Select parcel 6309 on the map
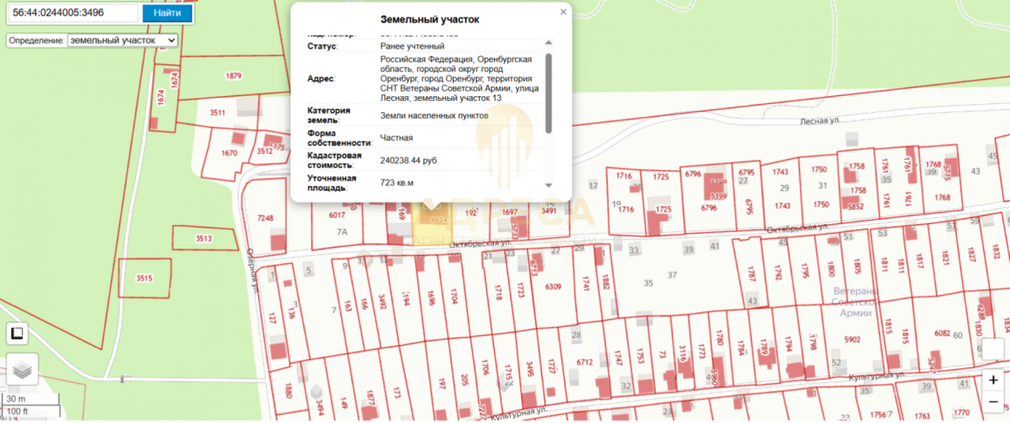1010x423 pixels. point(553,287)
